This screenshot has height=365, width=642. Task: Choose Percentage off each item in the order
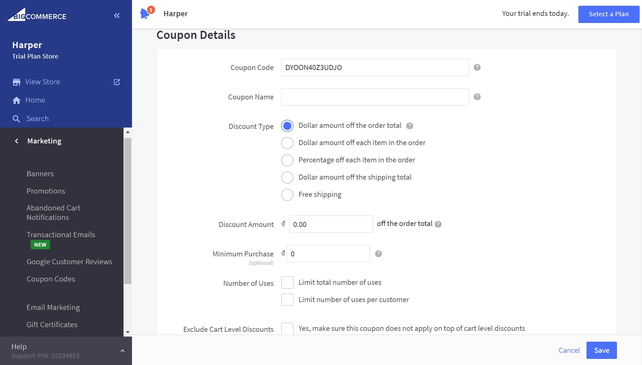[x=287, y=160]
